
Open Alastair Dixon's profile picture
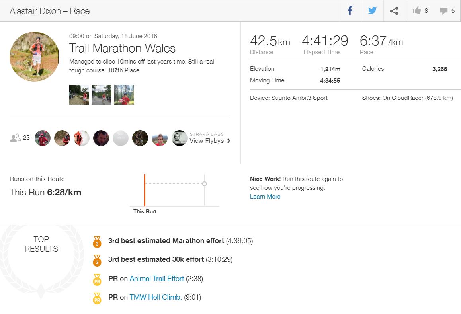pyautogui.click(x=34, y=57)
